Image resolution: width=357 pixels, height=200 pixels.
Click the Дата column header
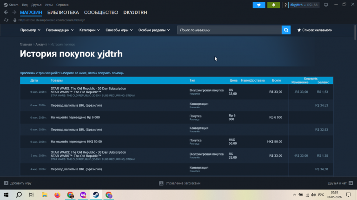pyautogui.click(x=34, y=80)
